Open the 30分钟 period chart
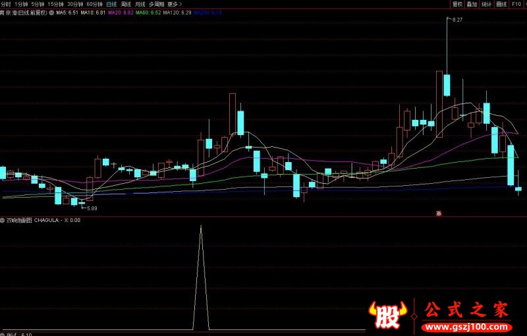 pyautogui.click(x=75, y=4)
